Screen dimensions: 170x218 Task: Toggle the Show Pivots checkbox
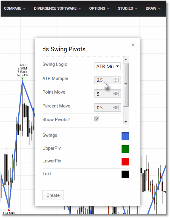[97, 119]
